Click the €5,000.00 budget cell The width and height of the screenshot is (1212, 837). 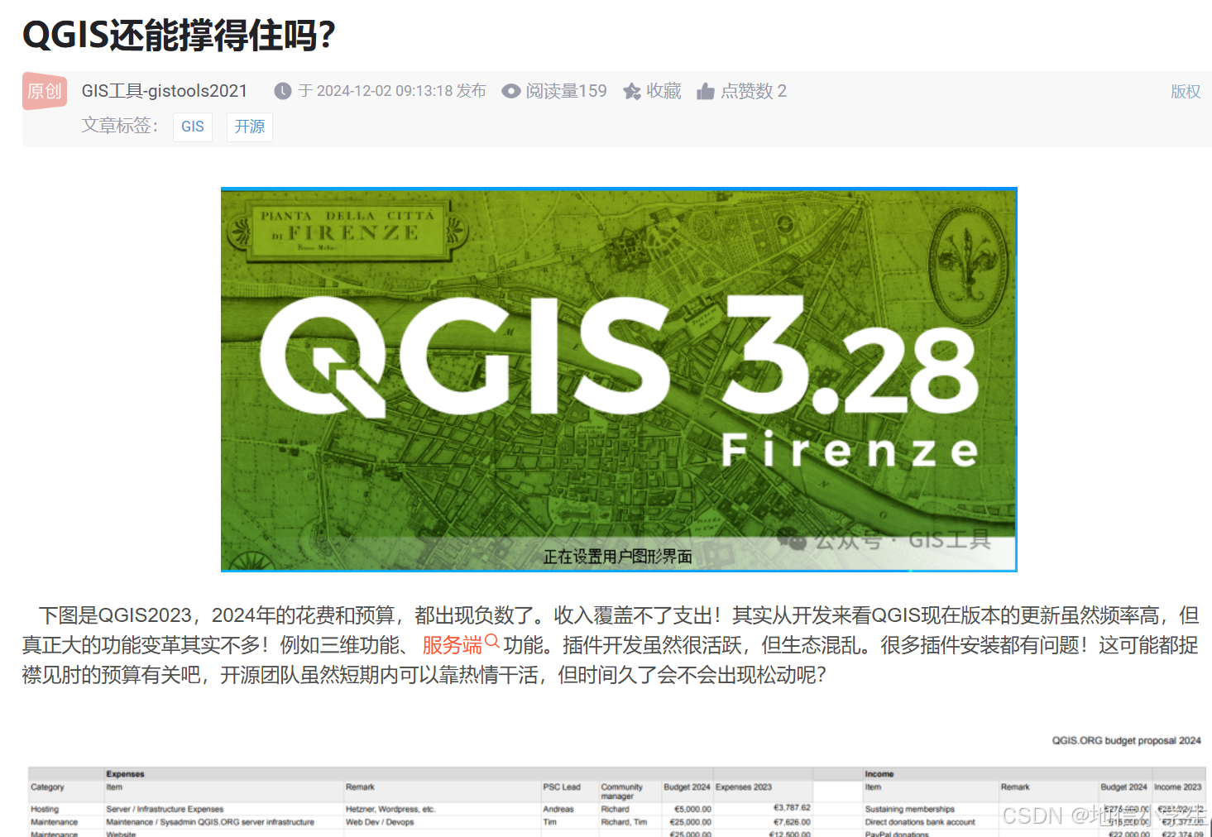click(692, 809)
